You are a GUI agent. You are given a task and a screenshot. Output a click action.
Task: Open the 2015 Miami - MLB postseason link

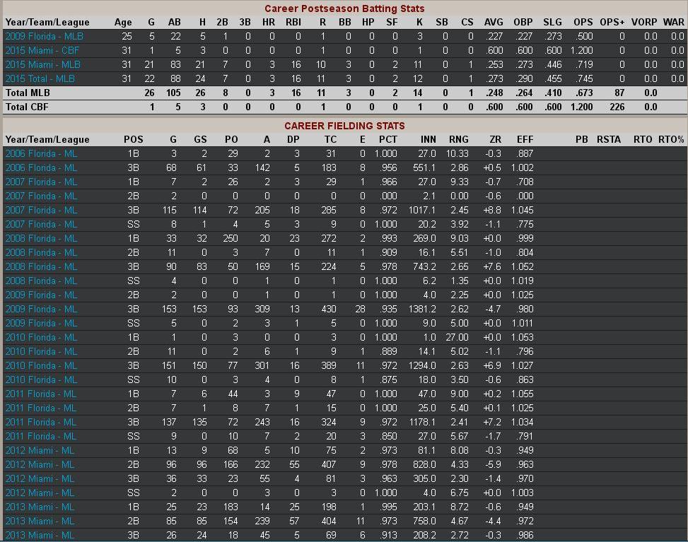tap(42, 65)
